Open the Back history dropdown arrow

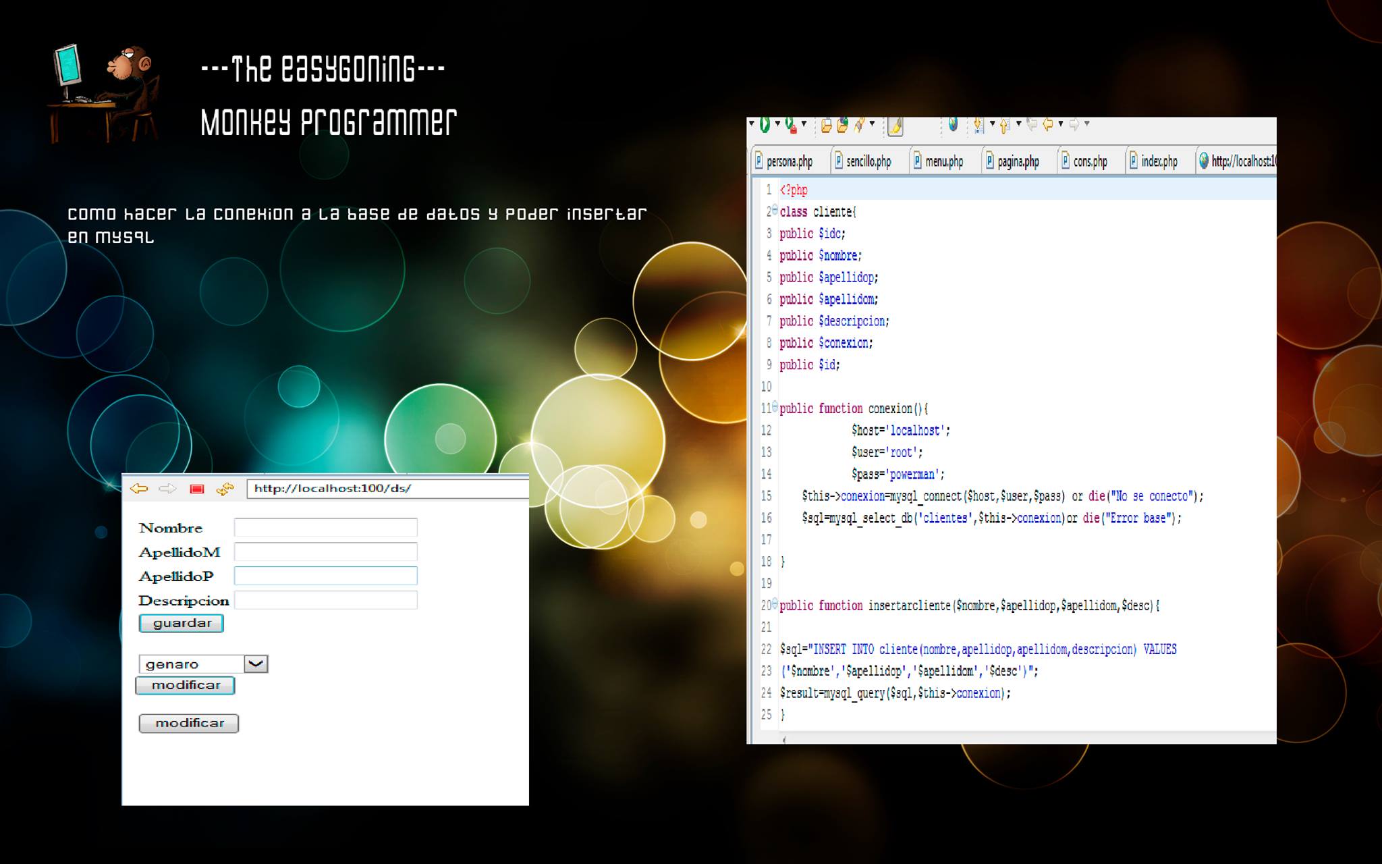coord(1061,124)
